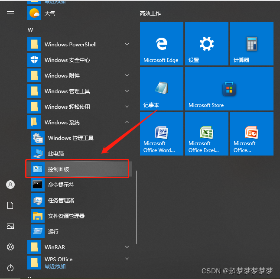Image resolution: width=280 pixels, height=279 pixels.
Task: Expand the Windows 轻松使用 folder chevron
Action: [127, 107]
